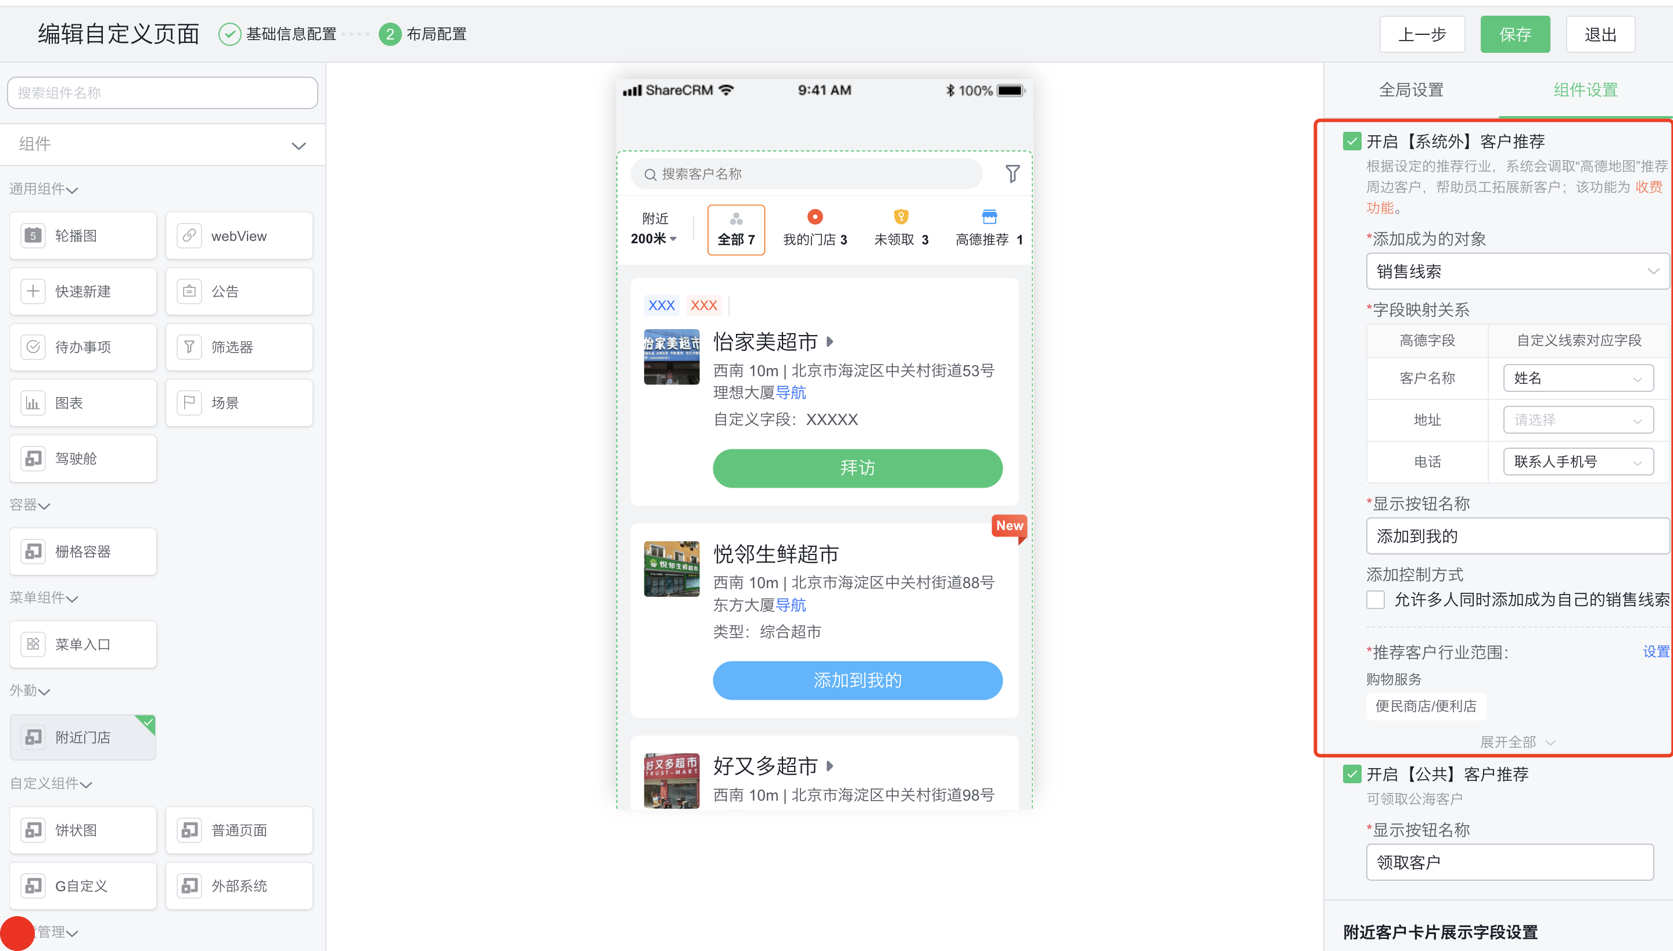The image size is (1673, 951).
Task: Open the 销售线索 object dropdown
Action: 1517,271
